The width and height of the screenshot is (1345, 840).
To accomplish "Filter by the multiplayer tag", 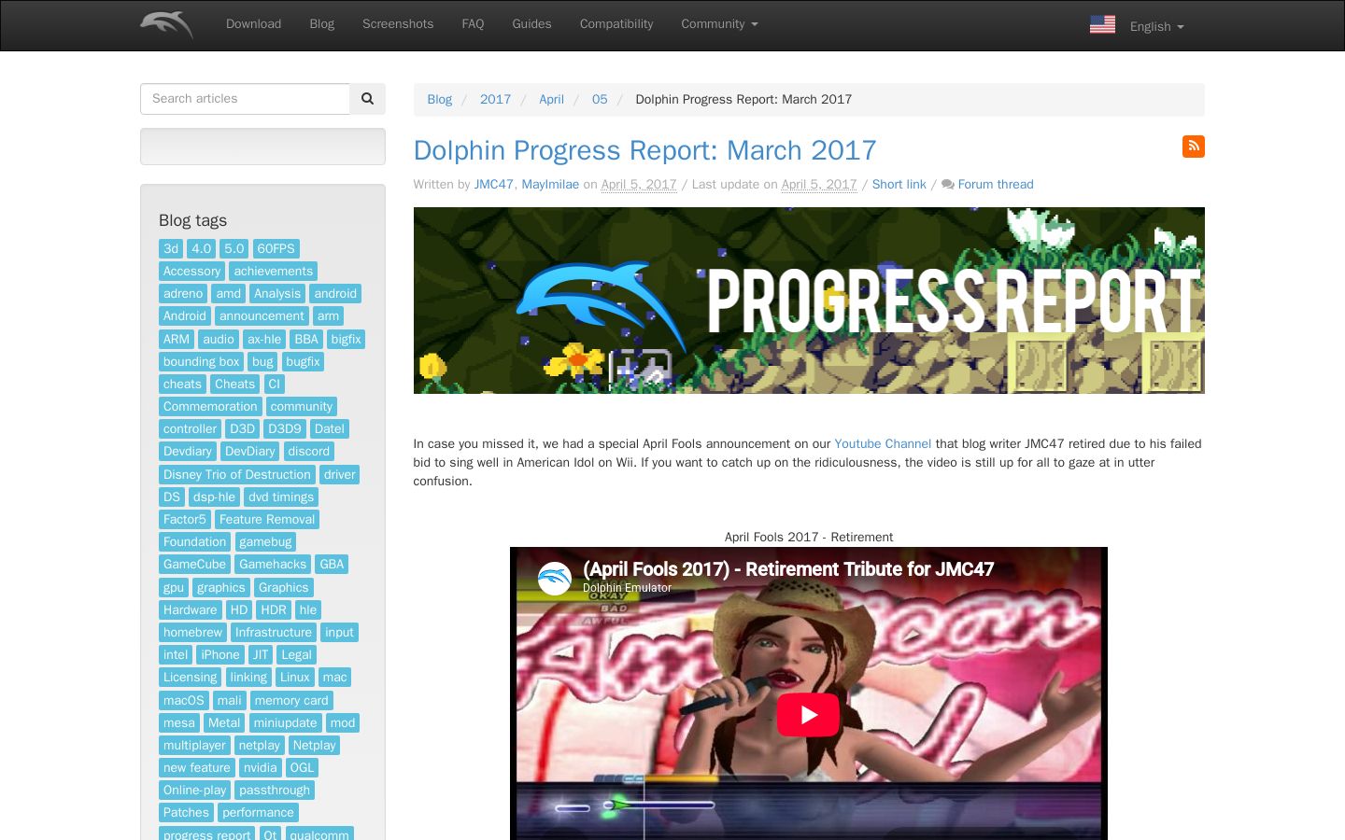I will 194,746.
